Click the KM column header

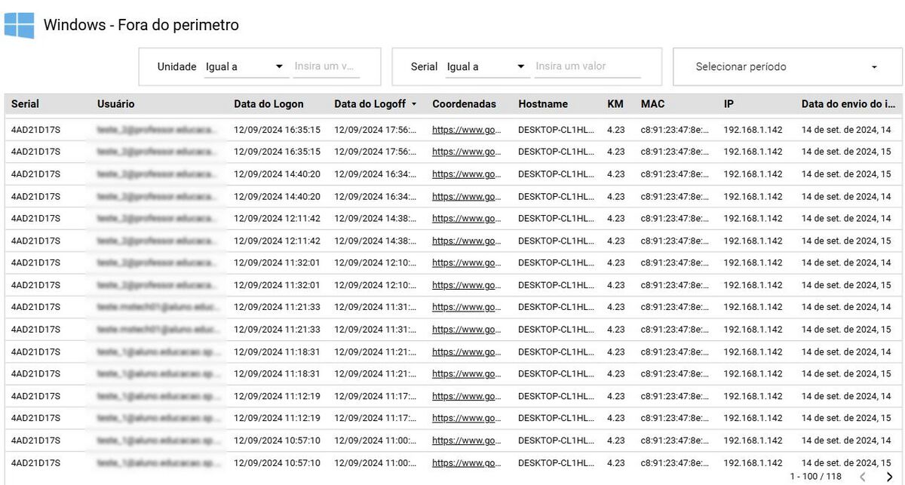615,104
